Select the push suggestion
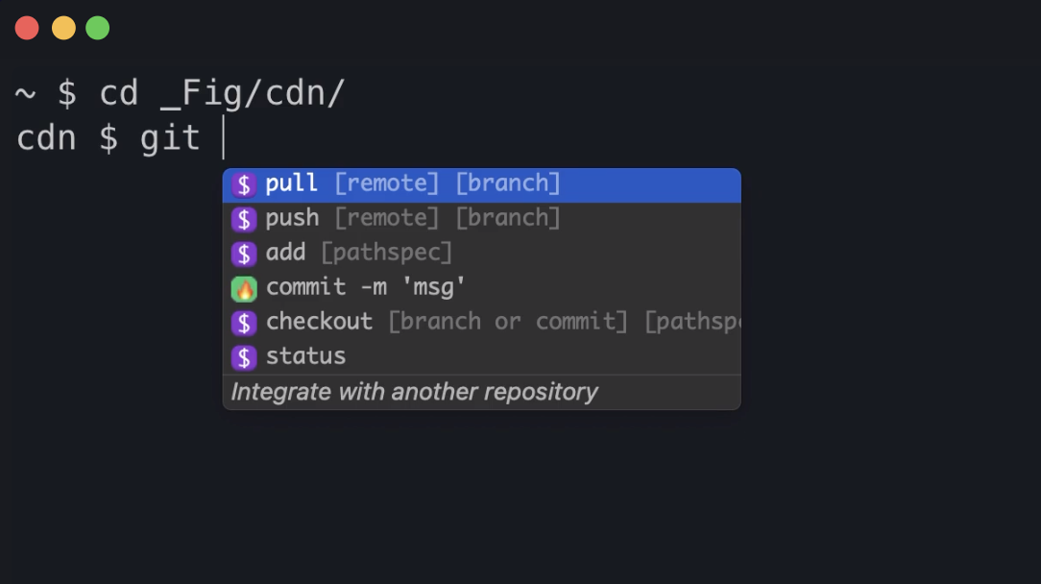This screenshot has width=1041, height=584. (293, 219)
